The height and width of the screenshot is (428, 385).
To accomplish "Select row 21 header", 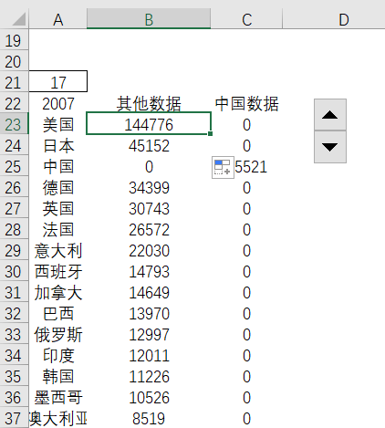I will click(15, 82).
